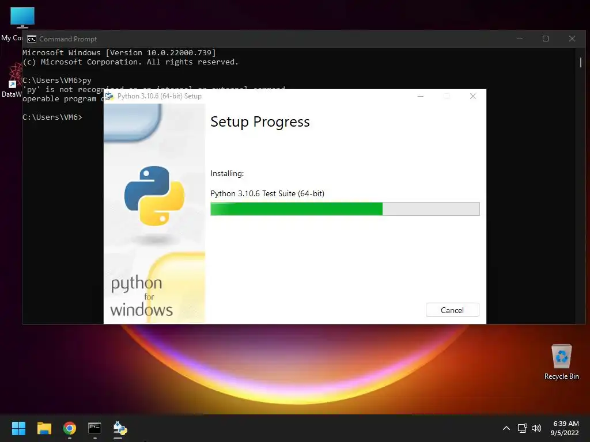Show hidden system tray icons

(x=506, y=428)
